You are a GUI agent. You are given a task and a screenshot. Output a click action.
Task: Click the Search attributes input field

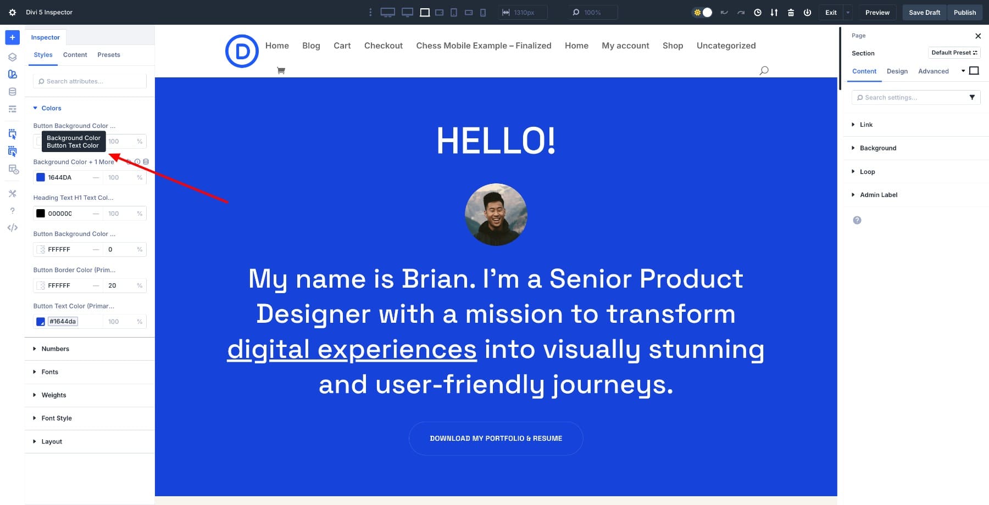point(91,81)
